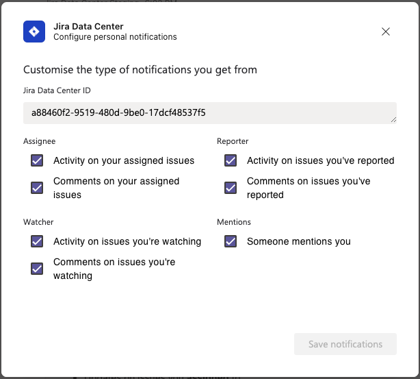Click the 'Customise the type of notifications' heading
420x379 pixels.
[140, 70]
